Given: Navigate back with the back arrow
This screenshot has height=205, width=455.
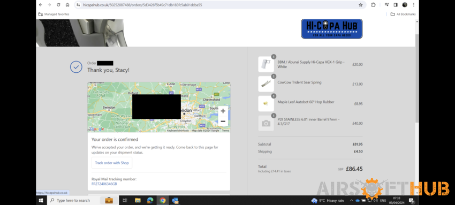Looking at the screenshot, I should coord(40,5).
